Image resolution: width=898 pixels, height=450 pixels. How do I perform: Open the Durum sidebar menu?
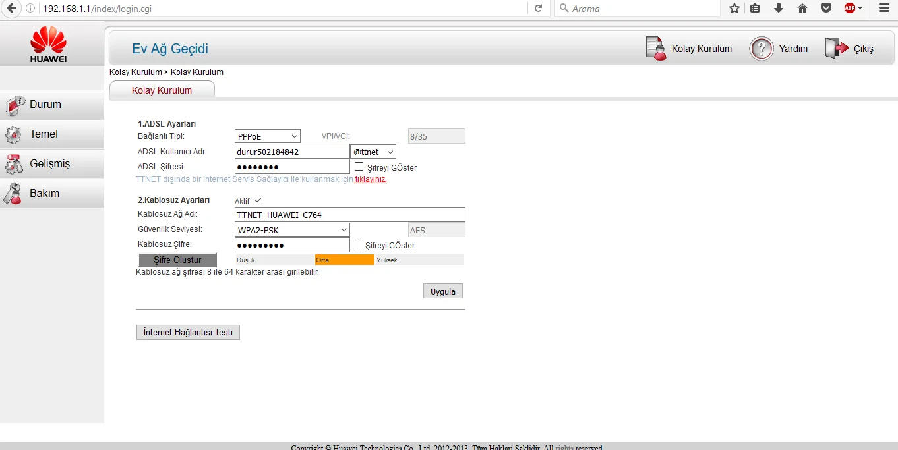(x=45, y=104)
